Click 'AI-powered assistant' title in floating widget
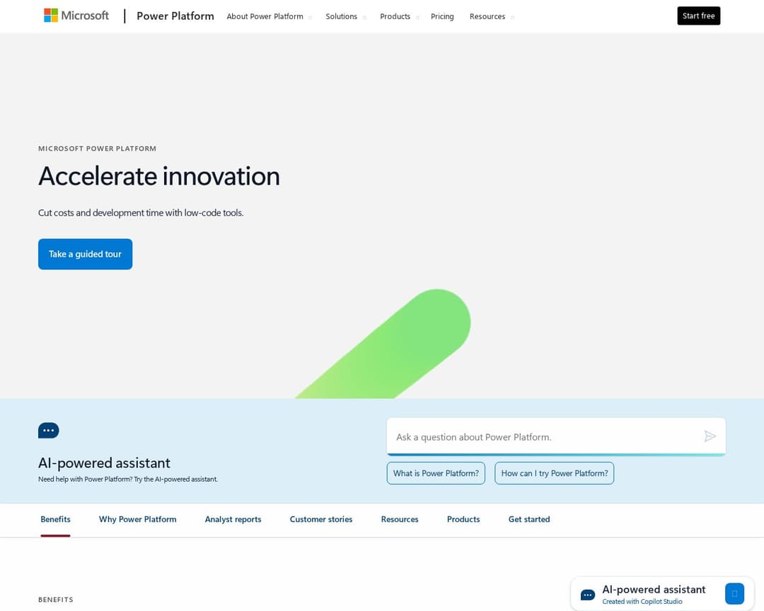 tap(654, 590)
